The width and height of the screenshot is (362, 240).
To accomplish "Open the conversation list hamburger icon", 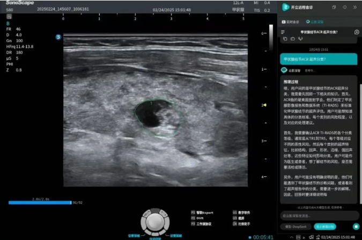I will 283,32.
